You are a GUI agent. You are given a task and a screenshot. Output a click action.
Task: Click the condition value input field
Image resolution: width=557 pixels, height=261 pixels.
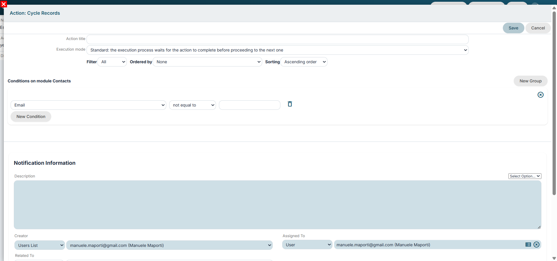(x=250, y=105)
